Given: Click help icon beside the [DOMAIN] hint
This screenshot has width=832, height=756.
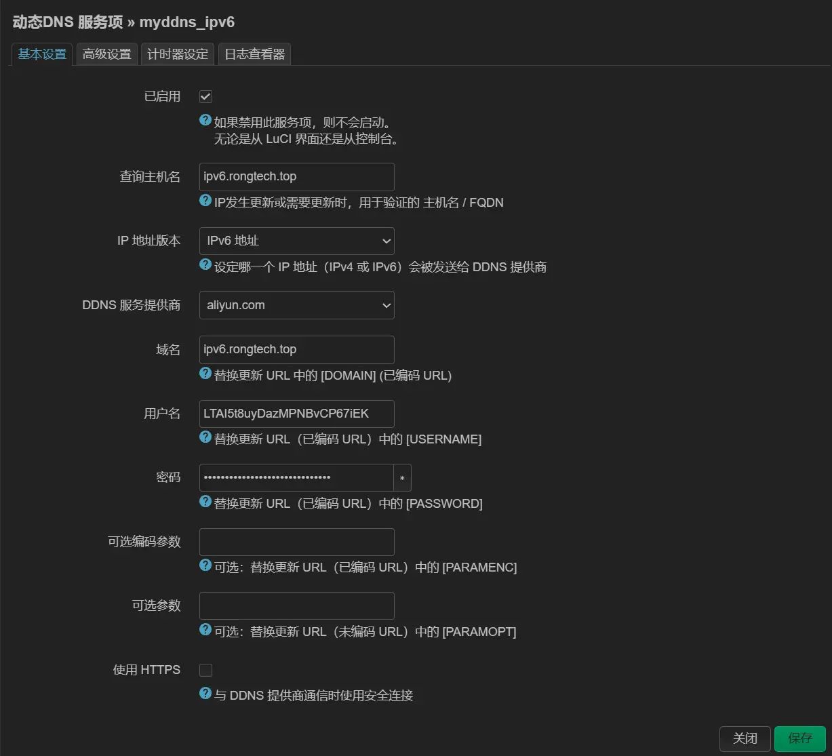Looking at the screenshot, I should (x=205, y=374).
